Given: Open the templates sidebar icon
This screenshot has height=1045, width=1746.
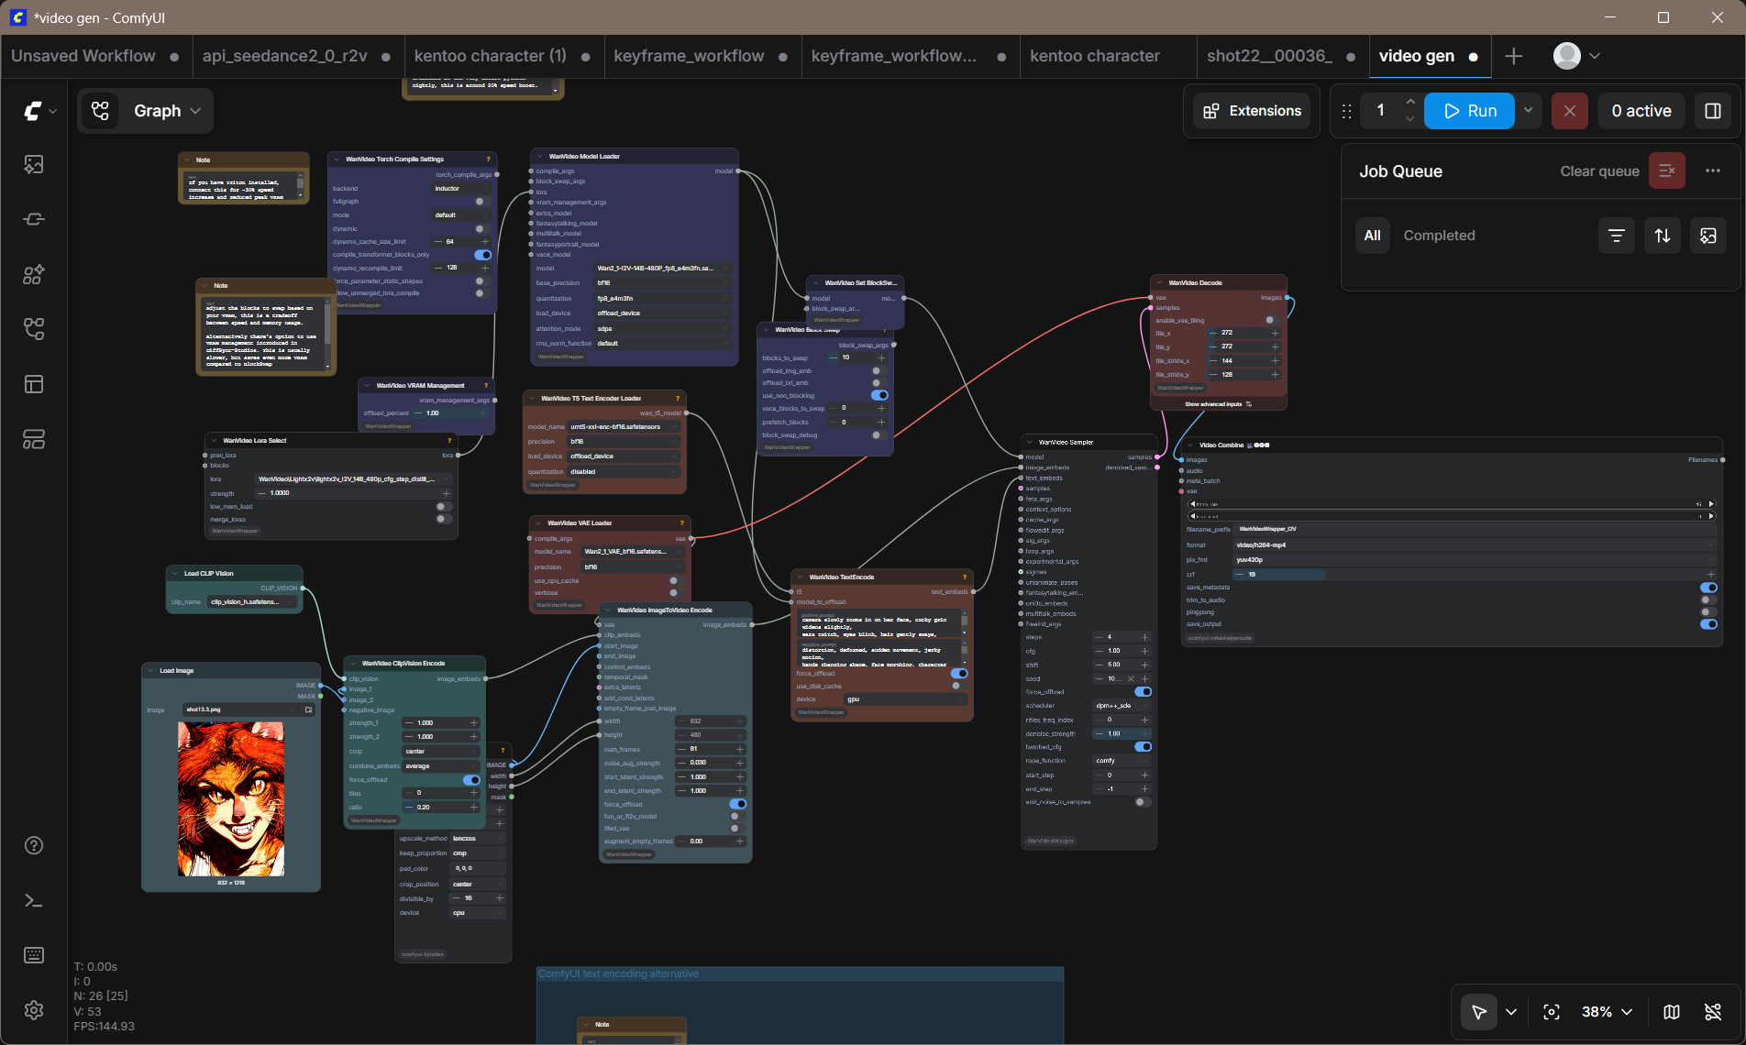Looking at the screenshot, I should point(34,439).
